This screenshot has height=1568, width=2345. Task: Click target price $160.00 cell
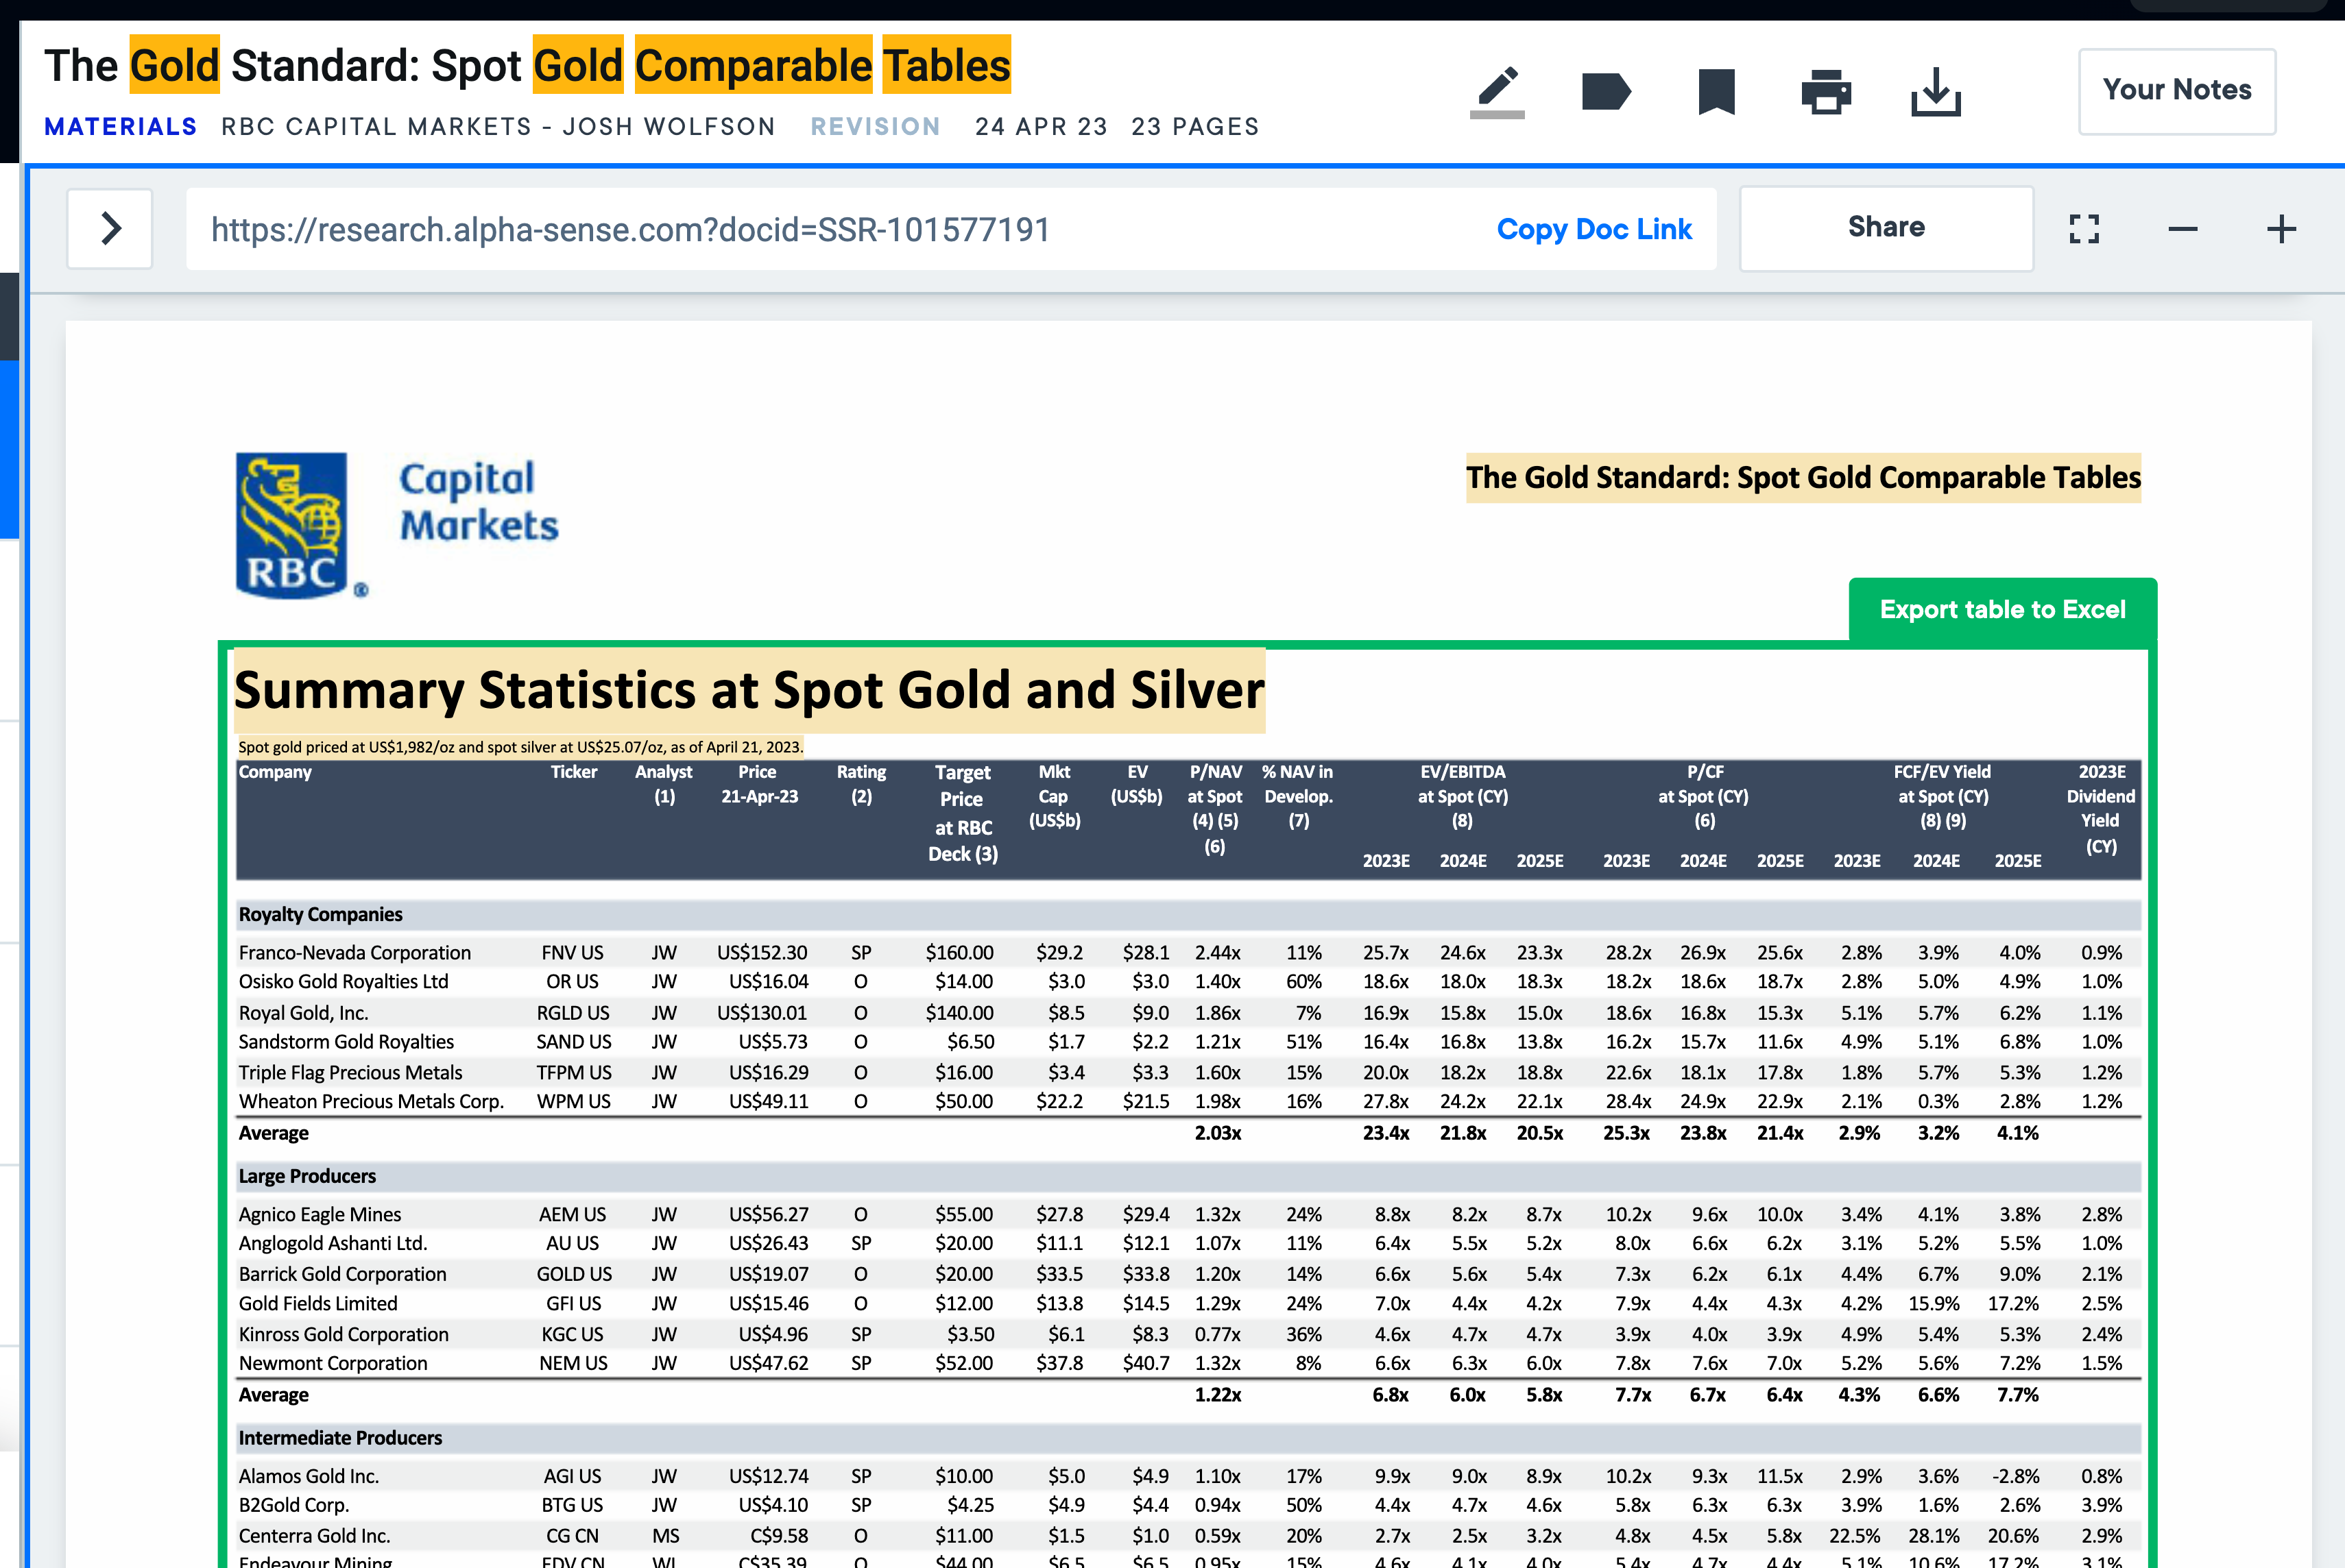pyautogui.click(x=959, y=952)
